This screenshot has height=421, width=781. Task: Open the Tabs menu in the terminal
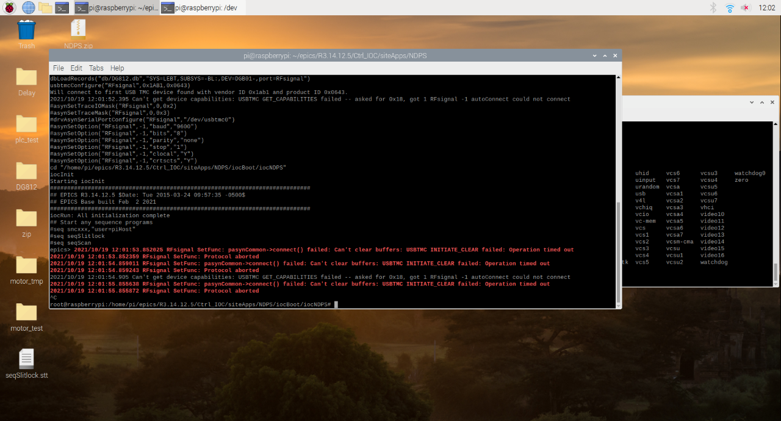(96, 68)
